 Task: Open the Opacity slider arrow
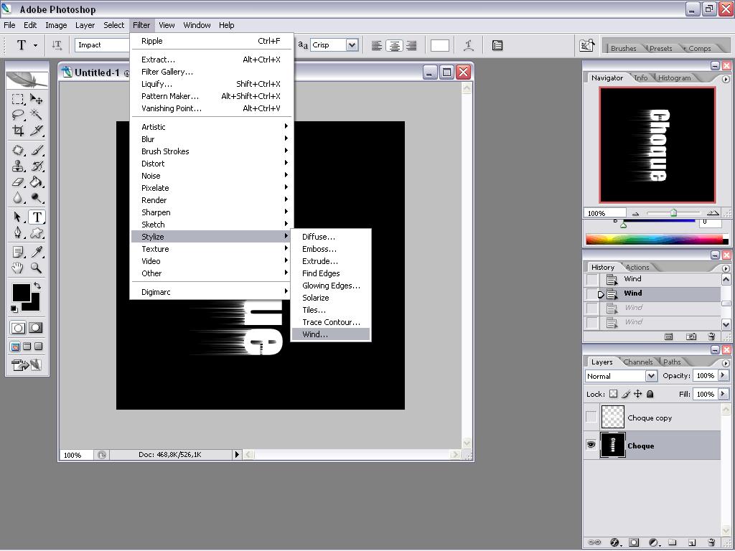tap(724, 375)
